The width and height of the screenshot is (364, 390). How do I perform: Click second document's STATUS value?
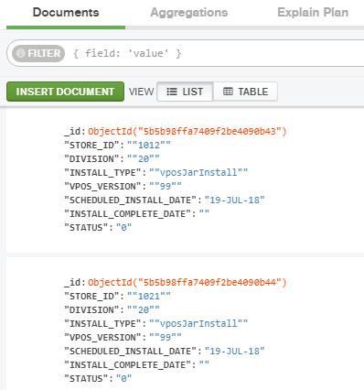123,379
